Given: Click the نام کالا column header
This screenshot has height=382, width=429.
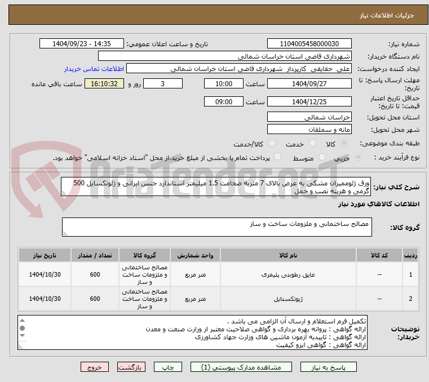Looking at the screenshot, I should point(288,255).
